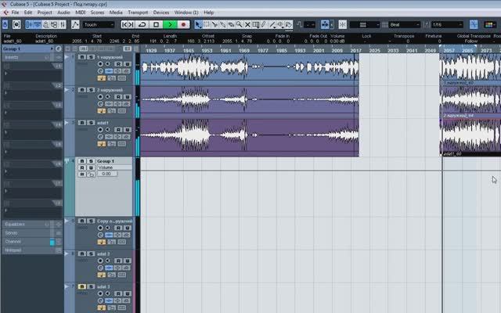This screenshot has height=313, width=501.
Task: Expand the Inspector Channel section
Action: pos(32,242)
